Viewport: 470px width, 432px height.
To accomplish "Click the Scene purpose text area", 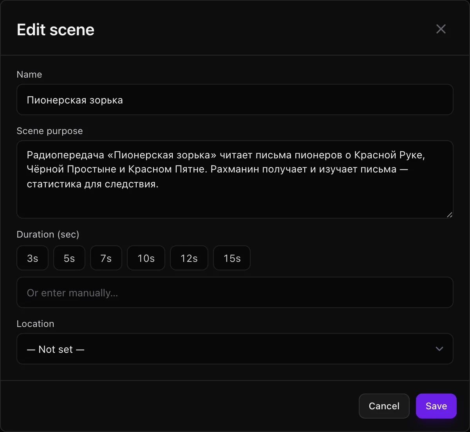I will [235, 180].
